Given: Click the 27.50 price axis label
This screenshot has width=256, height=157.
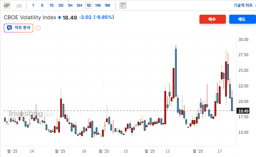Looking at the screenshot, I should point(243,55).
